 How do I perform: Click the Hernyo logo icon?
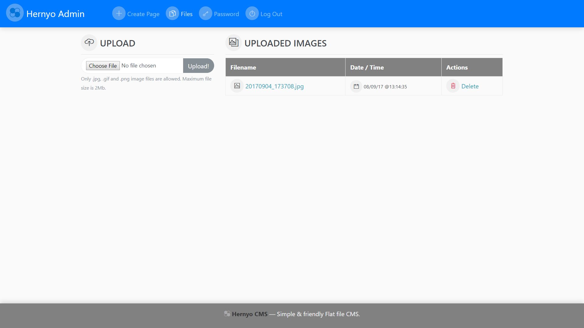point(15,13)
